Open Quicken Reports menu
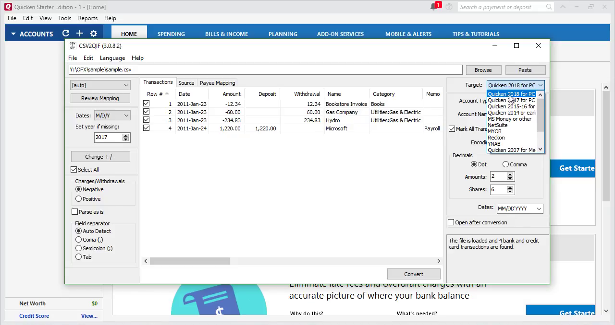 [87, 18]
